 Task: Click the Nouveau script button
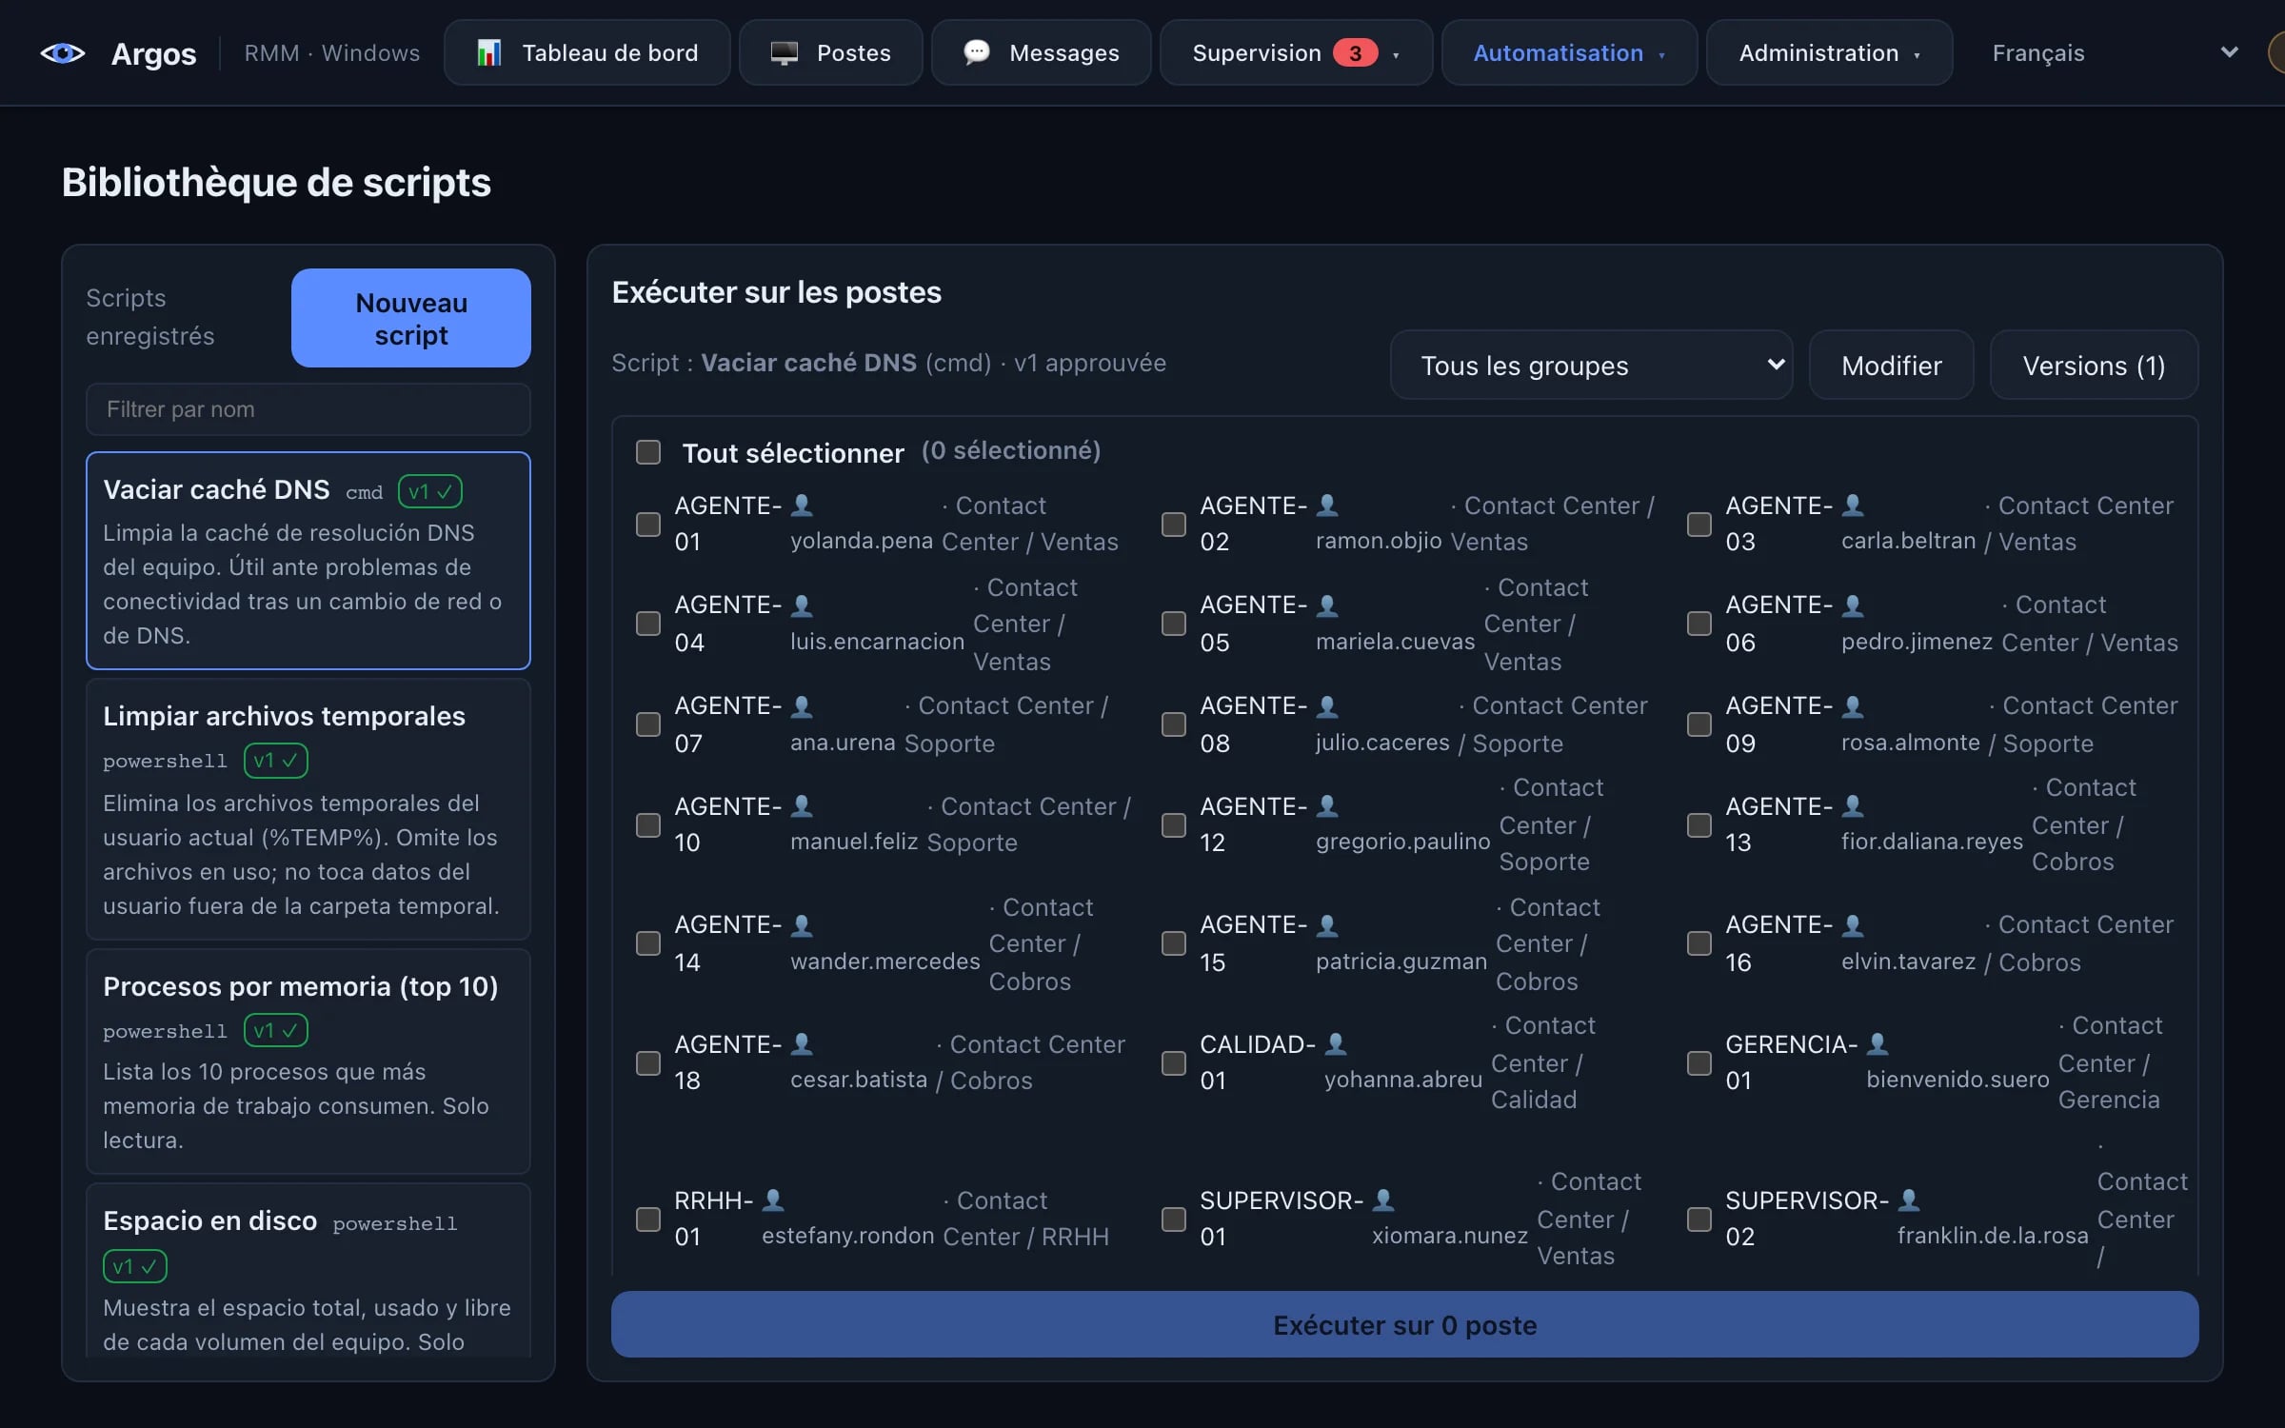(411, 318)
